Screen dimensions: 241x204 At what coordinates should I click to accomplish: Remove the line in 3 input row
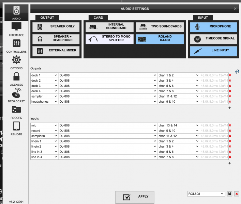pos(230,152)
